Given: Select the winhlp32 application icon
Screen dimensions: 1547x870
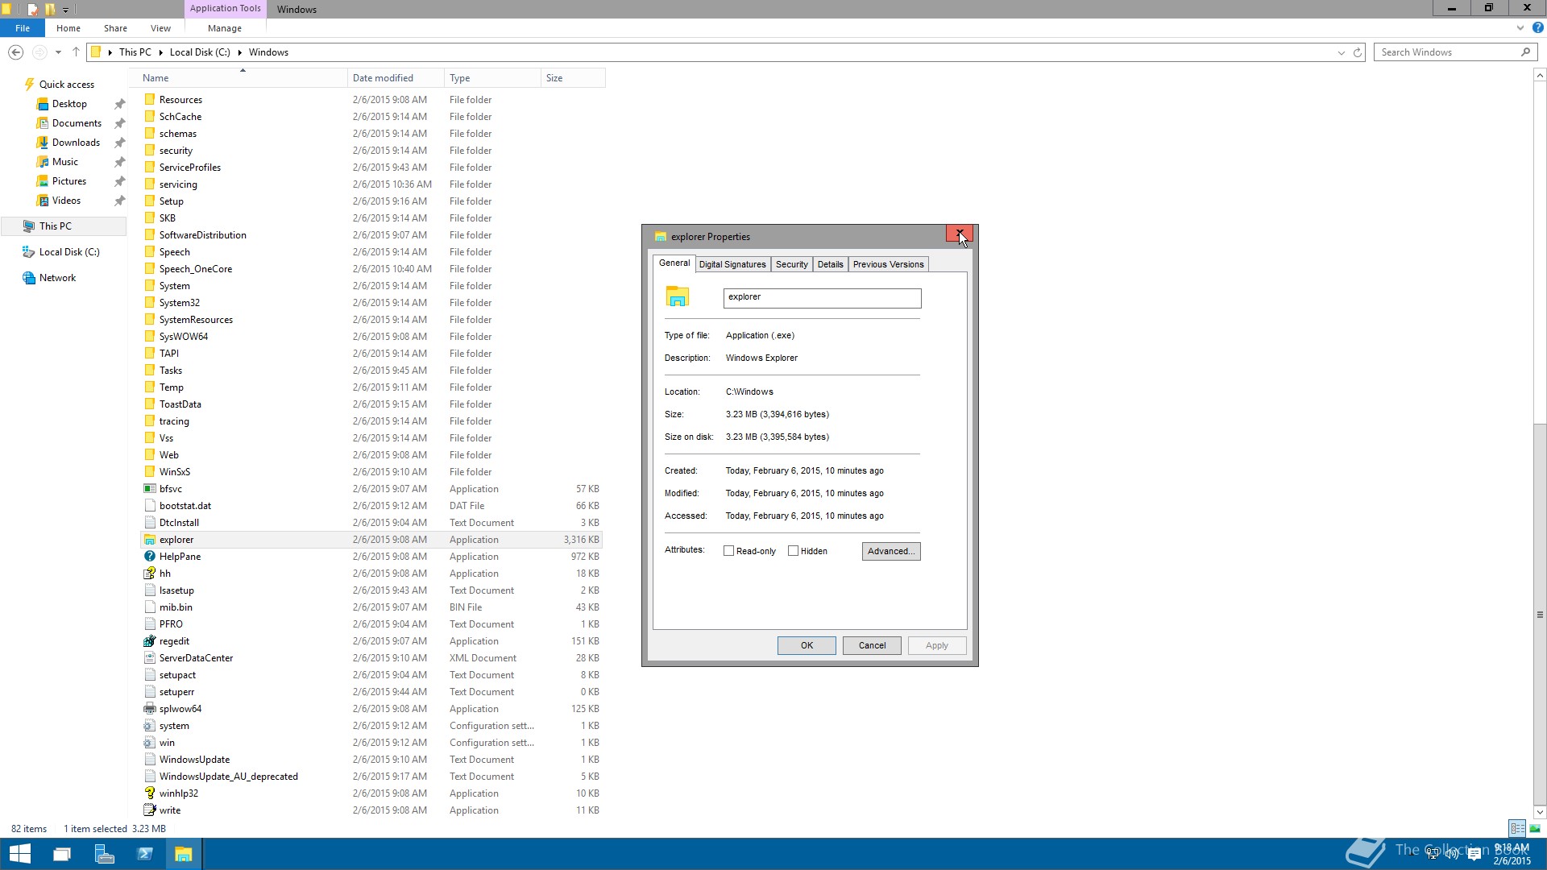Looking at the screenshot, I should pyautogui.click(x=149, y=793).
